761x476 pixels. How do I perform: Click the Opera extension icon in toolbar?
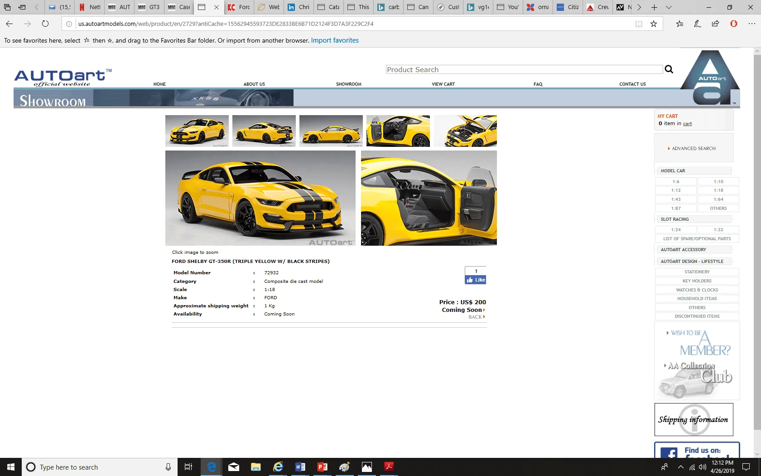(x=734, y=24)
